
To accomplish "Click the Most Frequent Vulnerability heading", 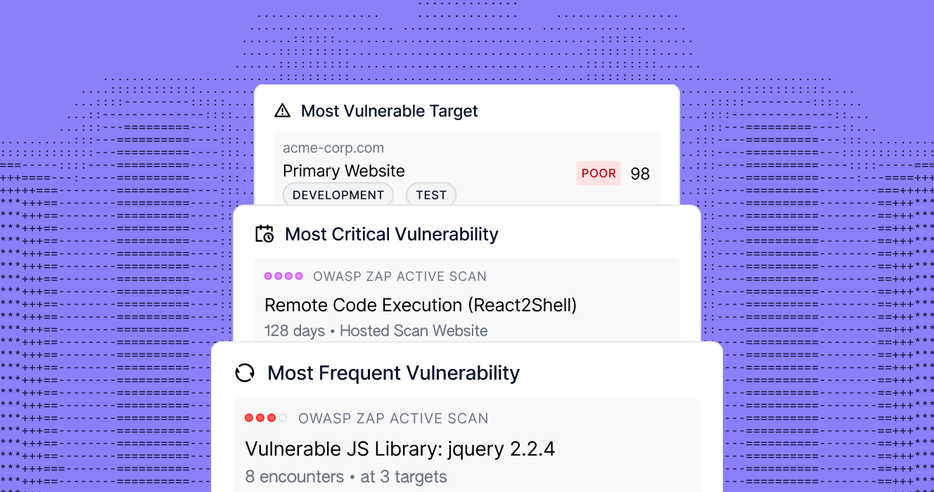I will tap(394, 373).
